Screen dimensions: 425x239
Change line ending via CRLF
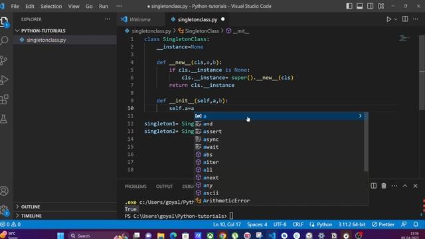click(x=298, y=224)
